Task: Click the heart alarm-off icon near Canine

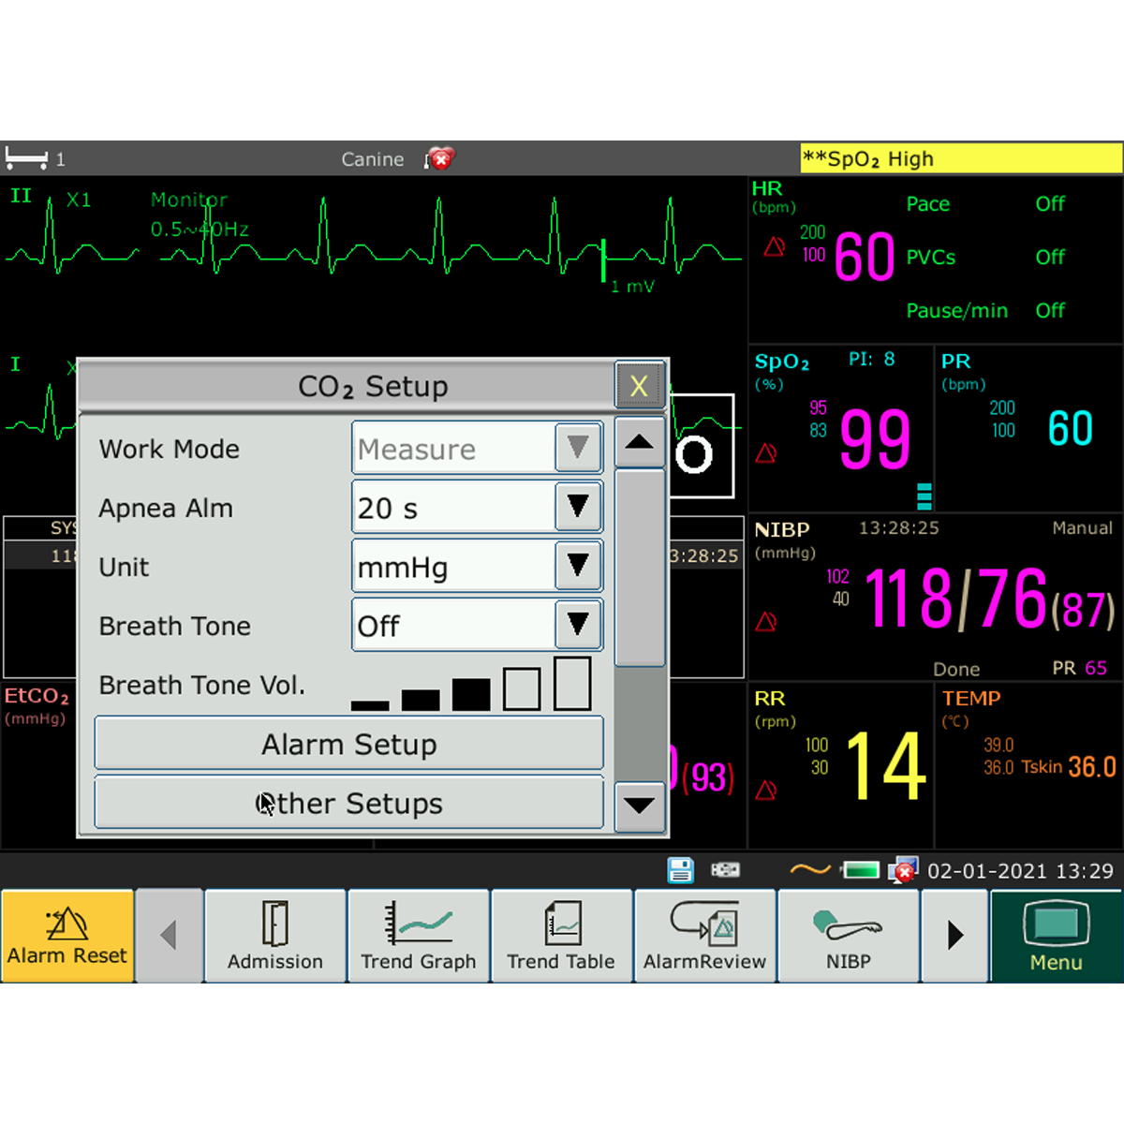Action: tap(439, 159)
